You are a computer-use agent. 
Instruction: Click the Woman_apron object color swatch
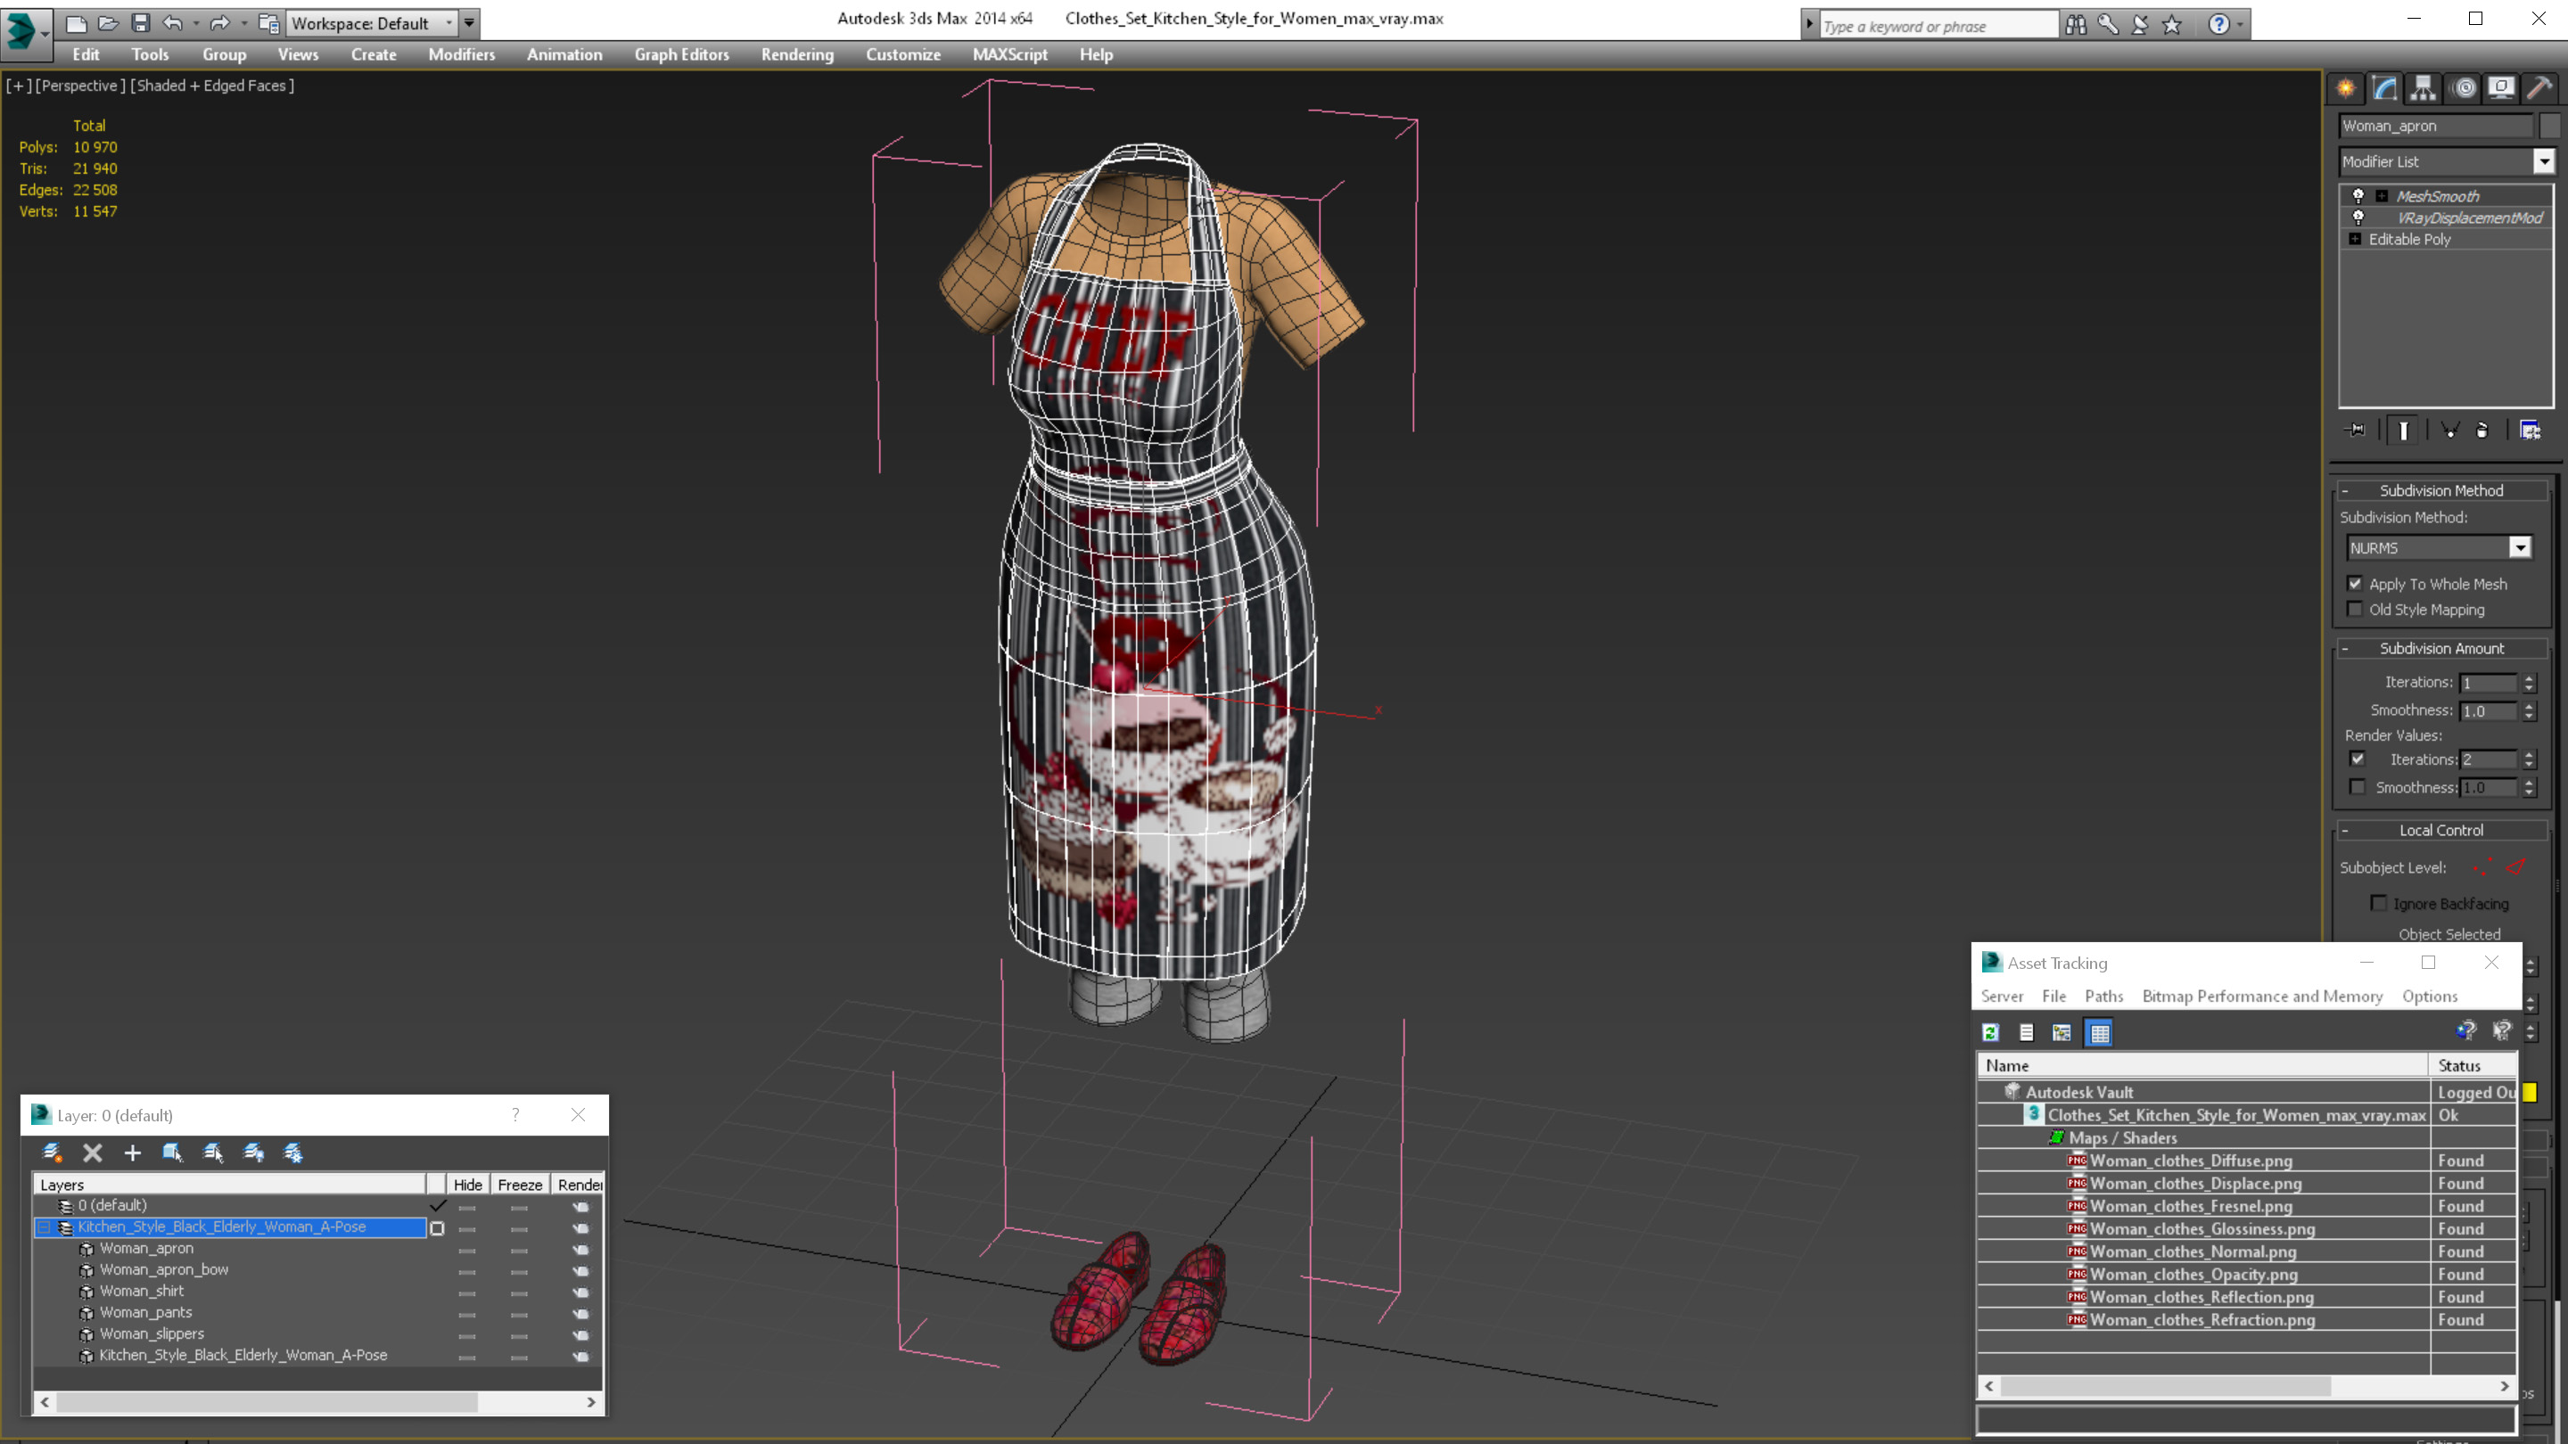(2550, 126)
